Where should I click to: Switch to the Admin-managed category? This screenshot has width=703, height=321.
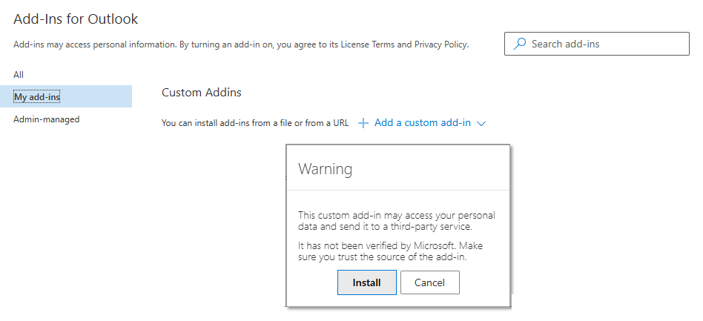point(46,119)
